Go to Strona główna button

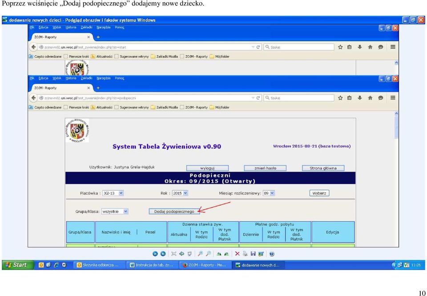[323, 168]
